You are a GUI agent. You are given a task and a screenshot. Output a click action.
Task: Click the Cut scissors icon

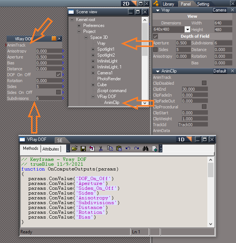[101, 149]
